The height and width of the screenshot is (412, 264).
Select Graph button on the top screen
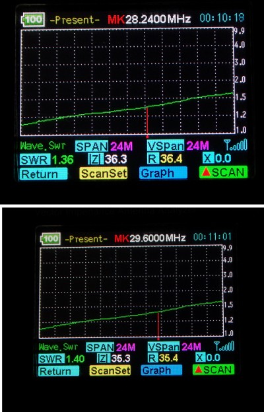pos(163,173)
